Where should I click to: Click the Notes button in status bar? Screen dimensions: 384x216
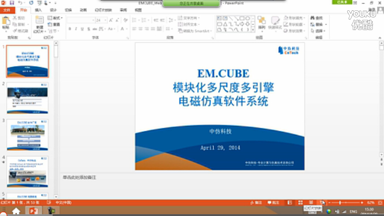point(256,203)
